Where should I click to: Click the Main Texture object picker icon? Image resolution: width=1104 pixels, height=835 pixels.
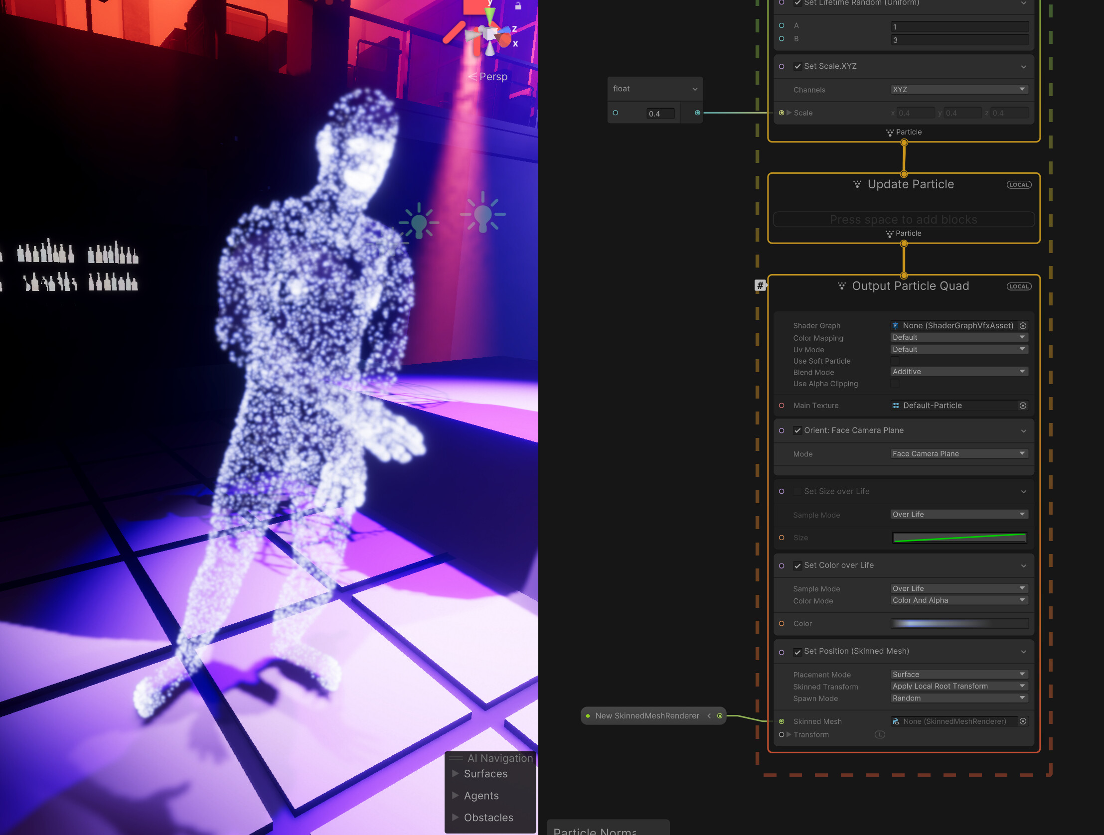point(1023,406)
